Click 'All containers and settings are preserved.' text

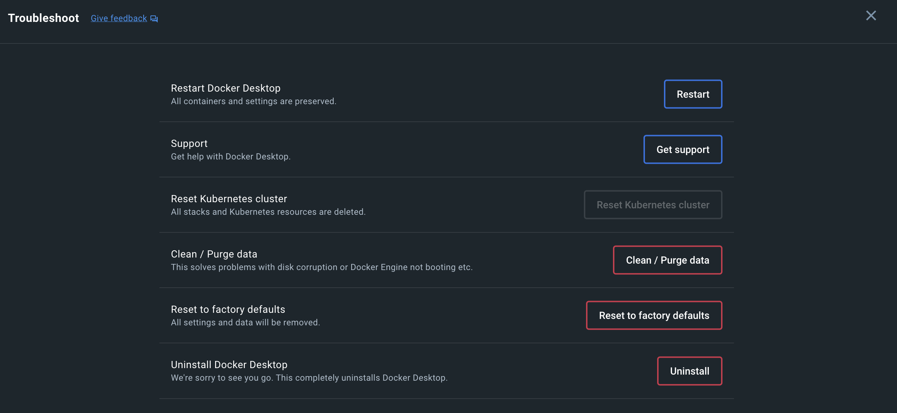click(254, 101)
